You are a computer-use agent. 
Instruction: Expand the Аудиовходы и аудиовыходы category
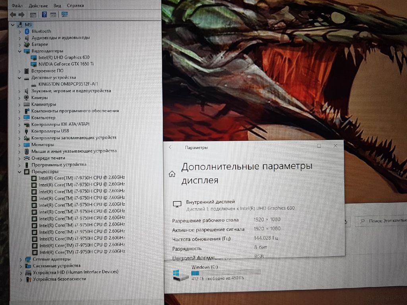point(19,38)
